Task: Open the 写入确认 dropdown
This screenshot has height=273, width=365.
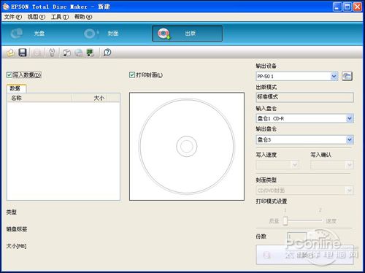Action: (350, 165)
